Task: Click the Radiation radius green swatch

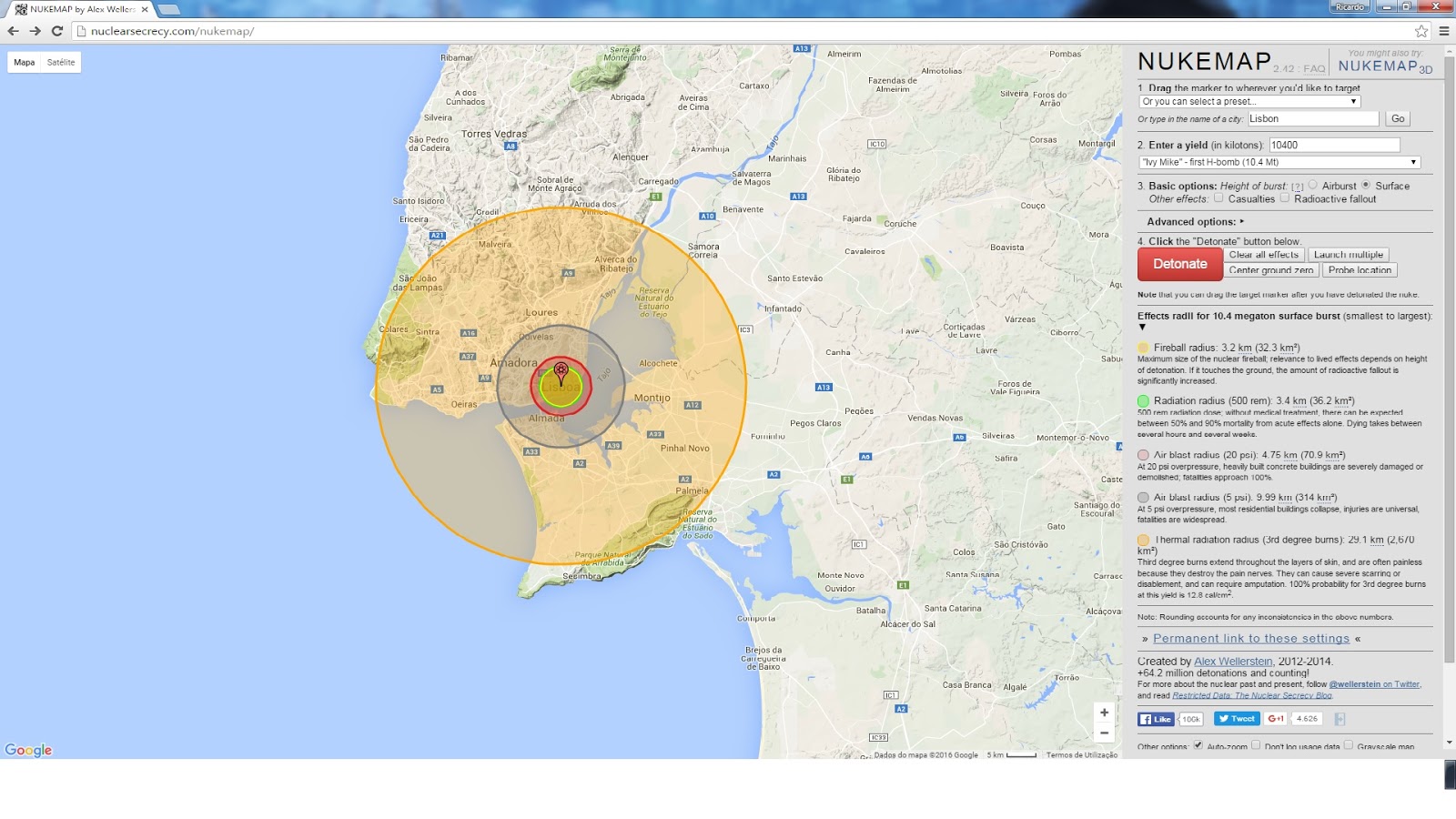Action: pos(1143,400)
